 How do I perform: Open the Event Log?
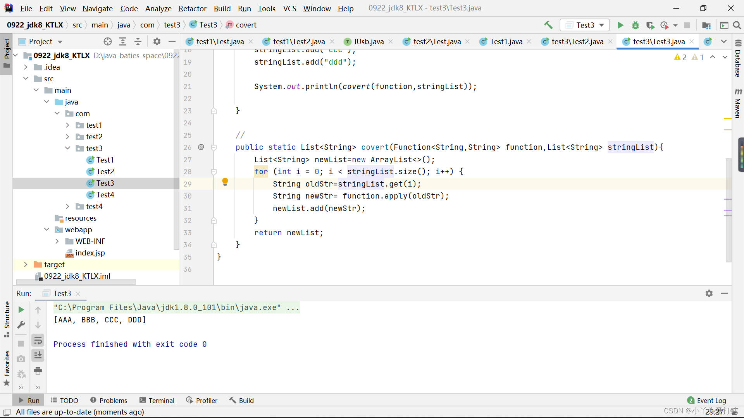pyautogui.click(x=707, y=400)
